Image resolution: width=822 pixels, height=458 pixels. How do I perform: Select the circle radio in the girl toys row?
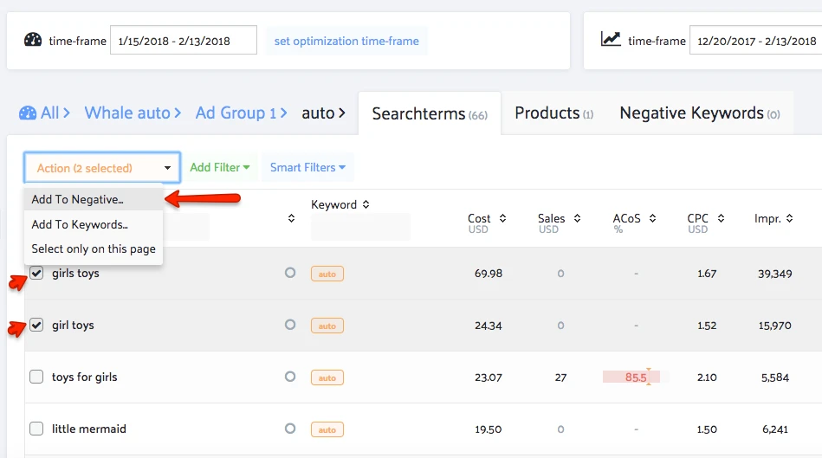(x=290, y=325)
